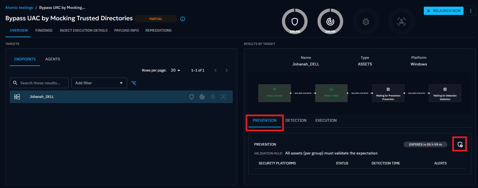Viewport: 478px width, 188px height.
Task: Click the detection radar score gauge
Action: click(x=330, y=21)
